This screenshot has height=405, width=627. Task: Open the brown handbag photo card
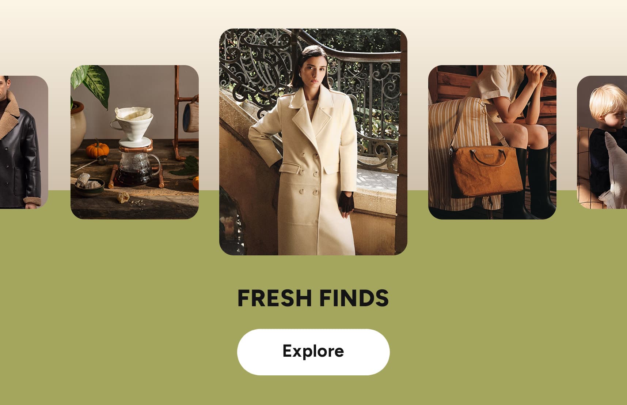coord(492,142)
